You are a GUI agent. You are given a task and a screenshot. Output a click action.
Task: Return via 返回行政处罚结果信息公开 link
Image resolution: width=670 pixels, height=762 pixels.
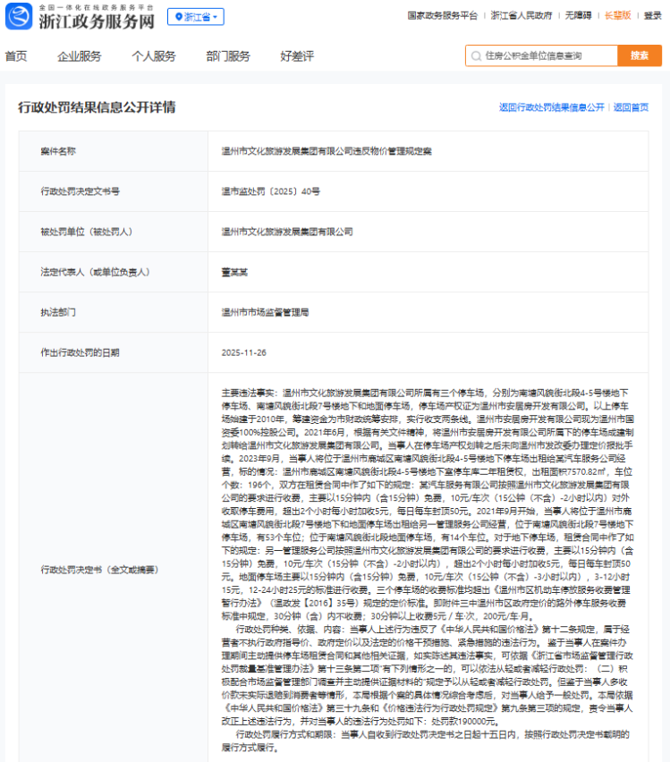tap(551, 107)
